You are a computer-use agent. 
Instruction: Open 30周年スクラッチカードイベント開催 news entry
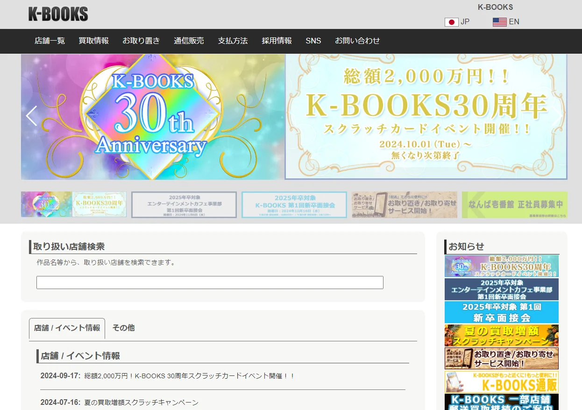[x=189, y=375]
